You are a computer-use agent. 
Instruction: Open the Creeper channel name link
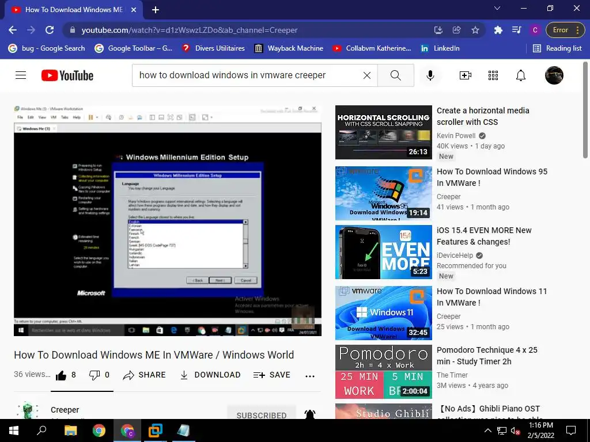click(x=65, y=410)
